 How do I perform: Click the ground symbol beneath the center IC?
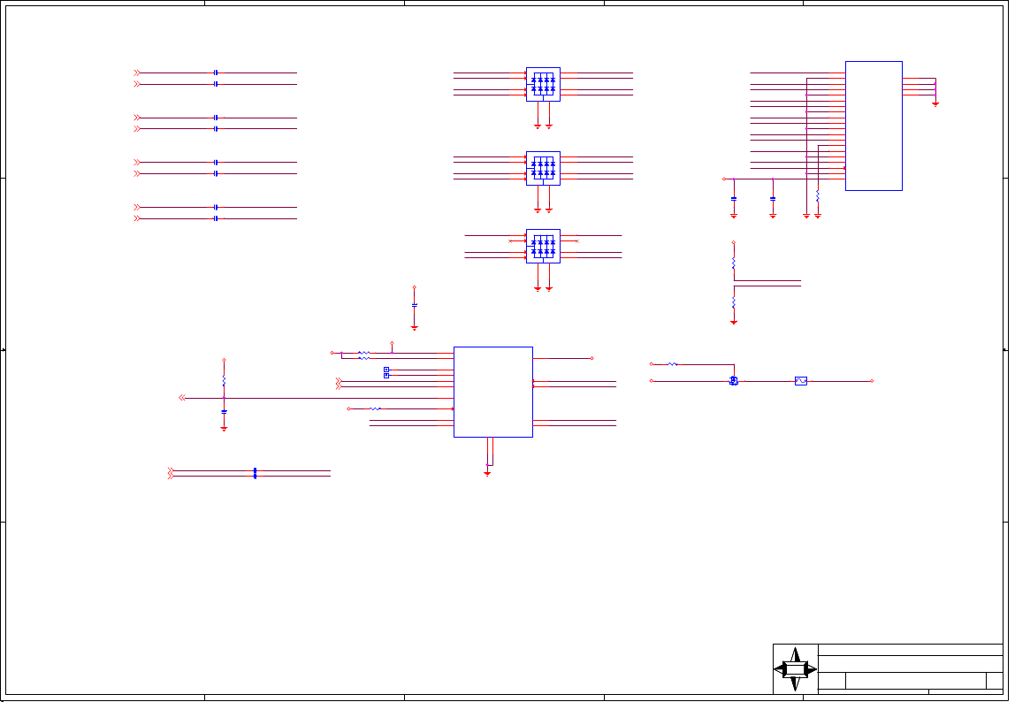click(x=487, y=474)
